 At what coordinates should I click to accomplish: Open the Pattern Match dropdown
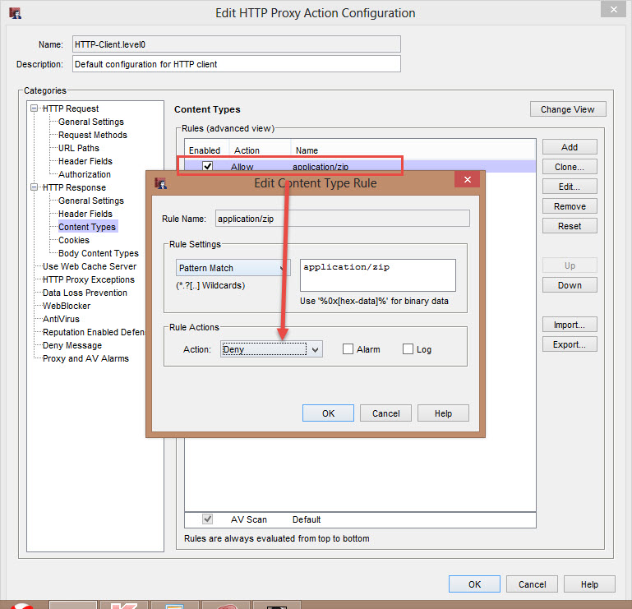point(233,268)
